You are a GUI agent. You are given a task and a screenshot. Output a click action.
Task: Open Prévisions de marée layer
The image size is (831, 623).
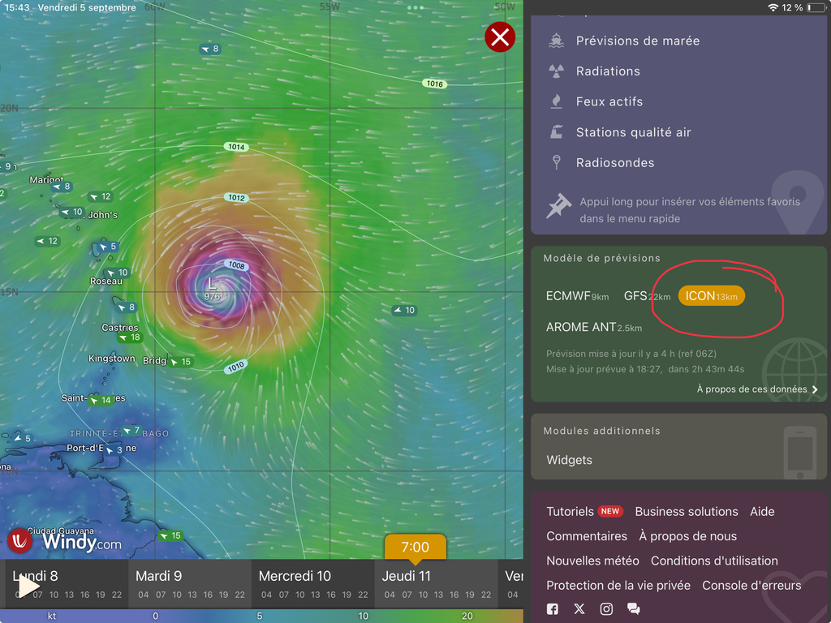coord(638,41)
